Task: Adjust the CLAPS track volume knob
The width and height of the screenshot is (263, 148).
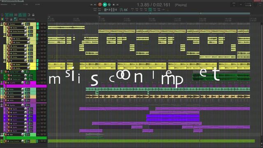Action: coord(23,83)
